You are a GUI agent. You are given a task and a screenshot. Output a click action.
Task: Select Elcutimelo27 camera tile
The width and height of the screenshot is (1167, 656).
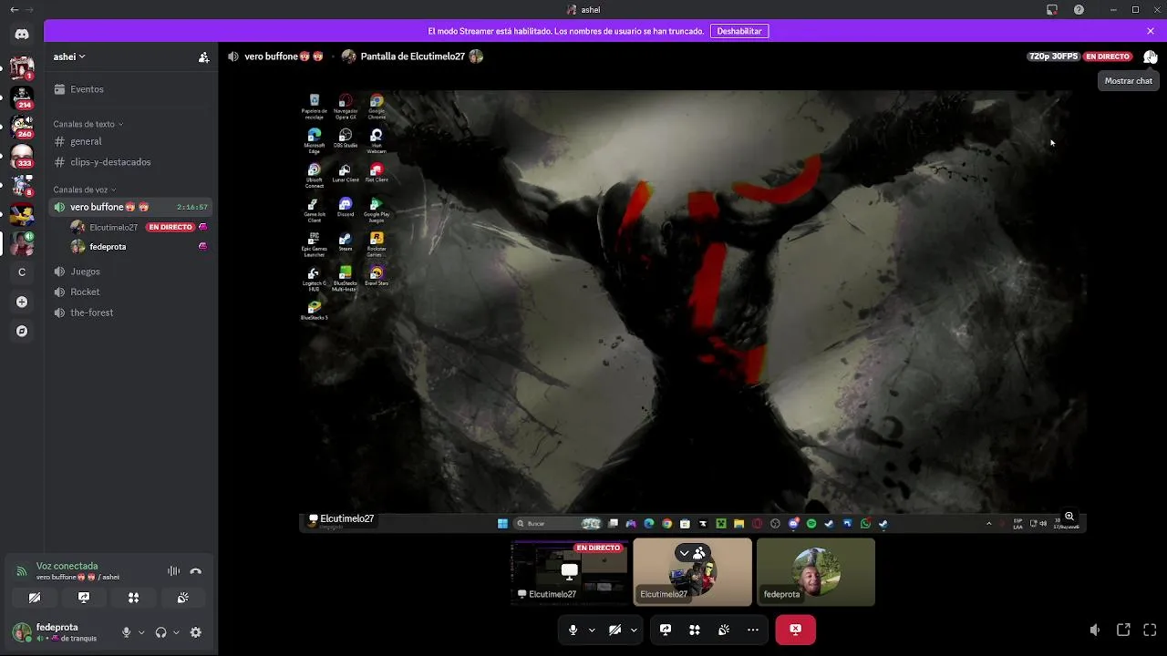693,572
